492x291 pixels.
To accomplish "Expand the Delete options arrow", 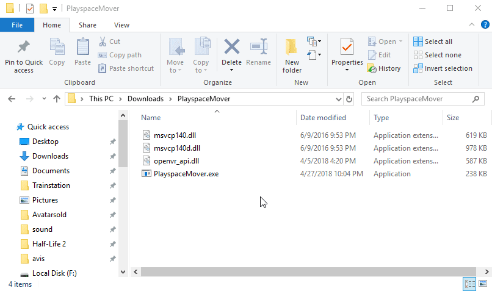I will coord(231,70).
